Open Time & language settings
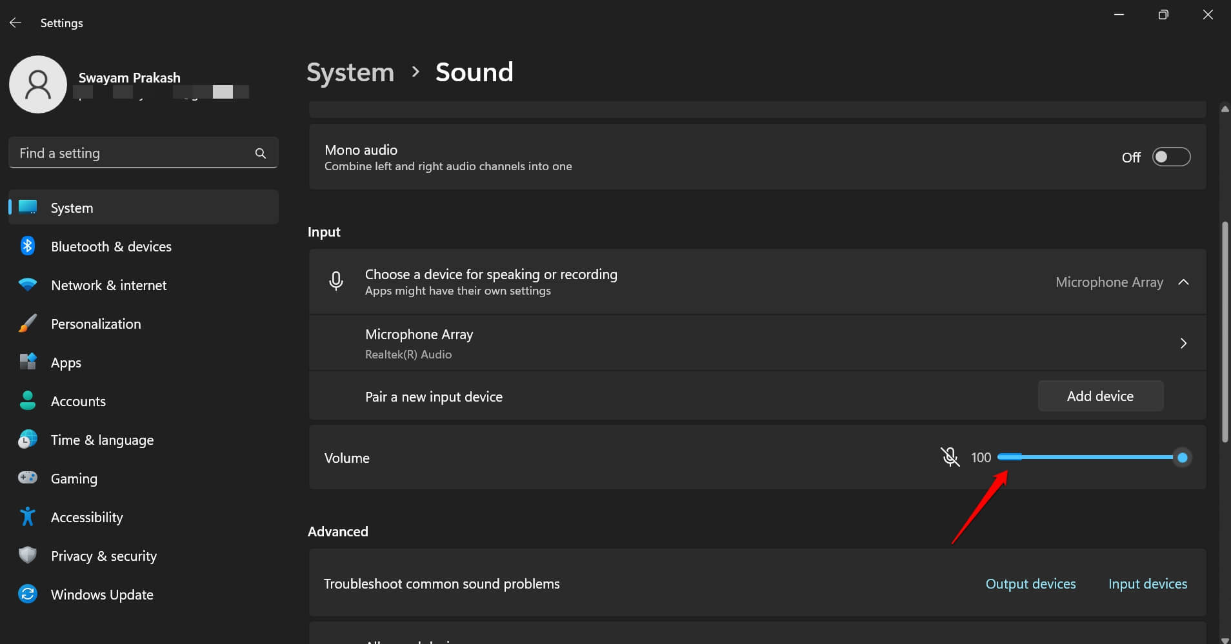This screenshot has height=644, width=1231. coord(102,440)
